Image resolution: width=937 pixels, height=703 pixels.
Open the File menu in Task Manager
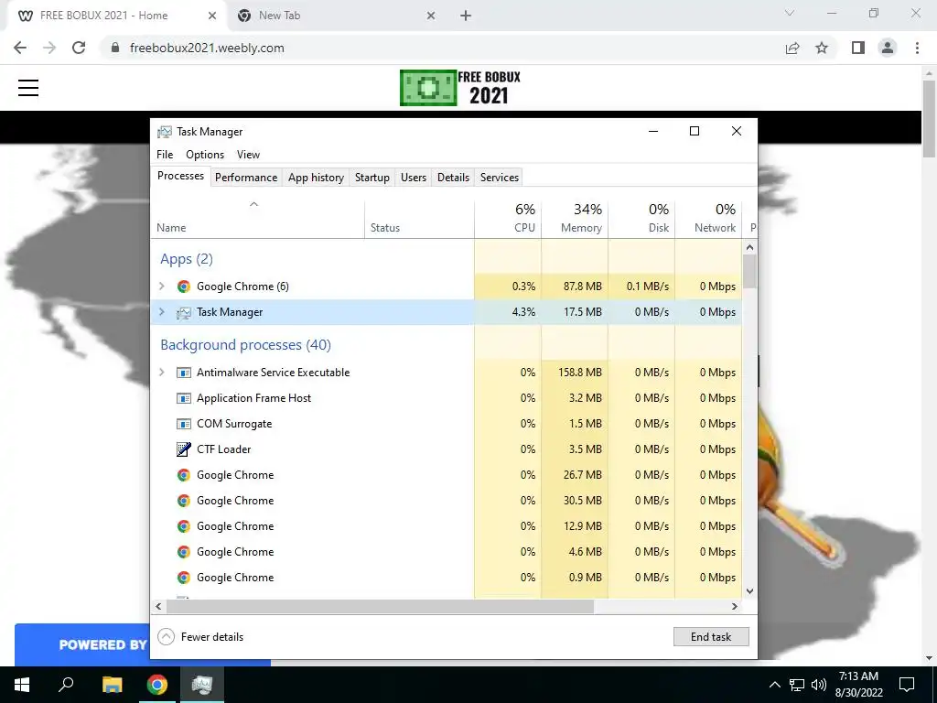click(165, 154)
